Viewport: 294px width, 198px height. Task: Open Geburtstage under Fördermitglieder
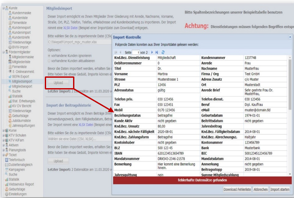click(x=19, y=115)
